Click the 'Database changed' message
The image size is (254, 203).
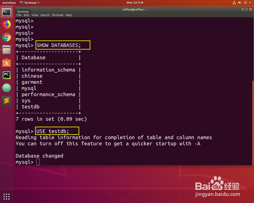[39, 156]
